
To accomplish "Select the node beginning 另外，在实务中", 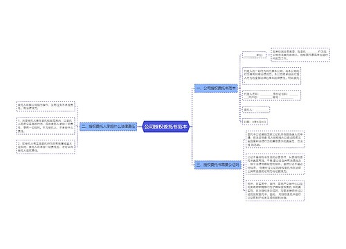I will coord(275,191).
